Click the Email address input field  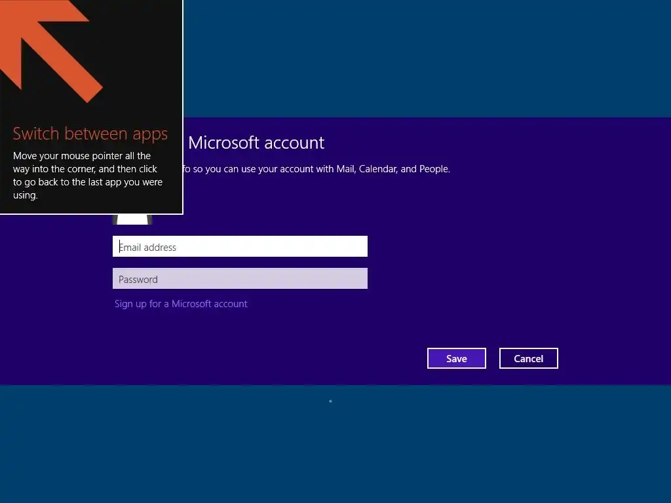click(240, 246)
